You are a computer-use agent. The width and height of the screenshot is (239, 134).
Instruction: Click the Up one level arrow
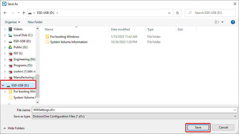point(24,13)
